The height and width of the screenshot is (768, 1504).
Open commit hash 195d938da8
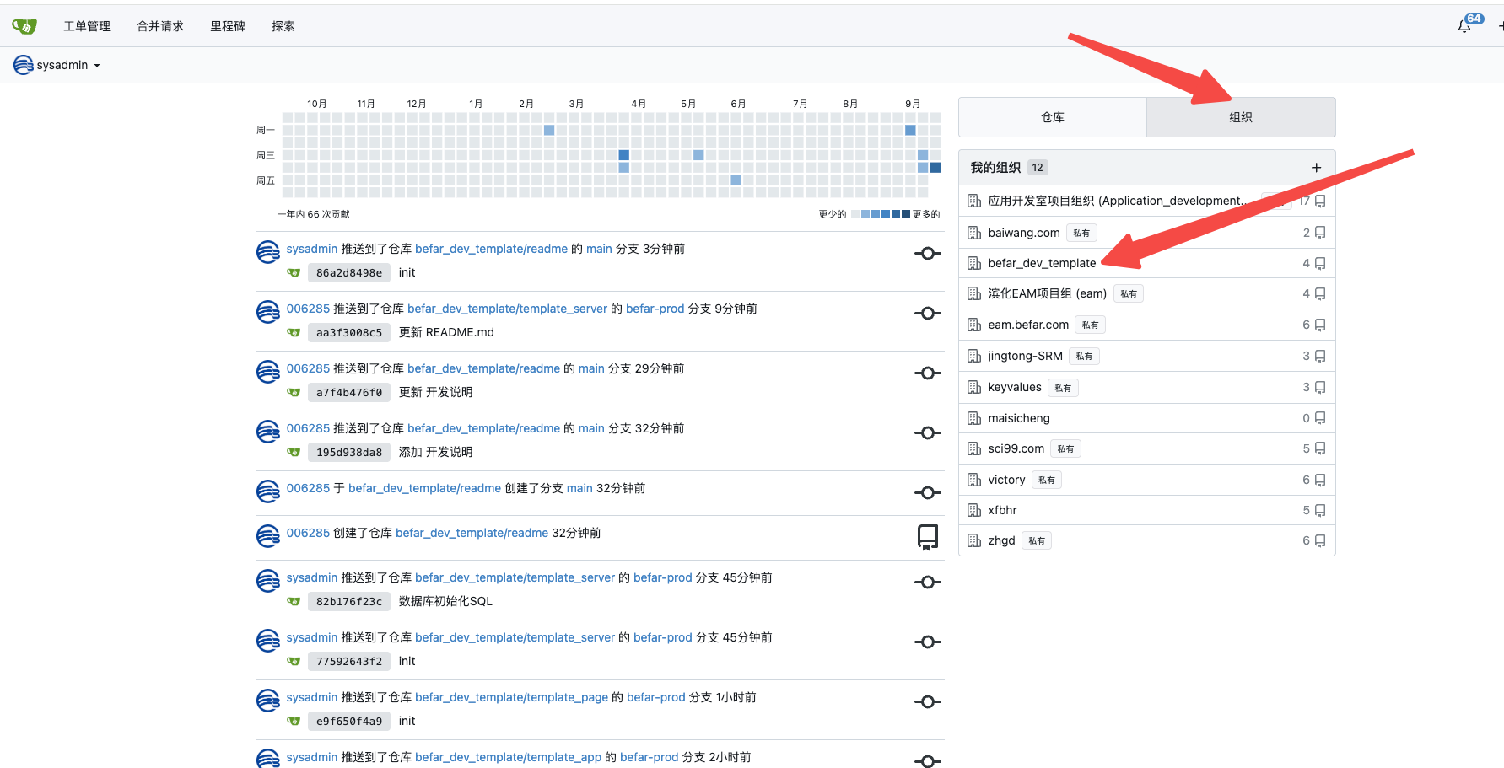click(x=349, y=452)
